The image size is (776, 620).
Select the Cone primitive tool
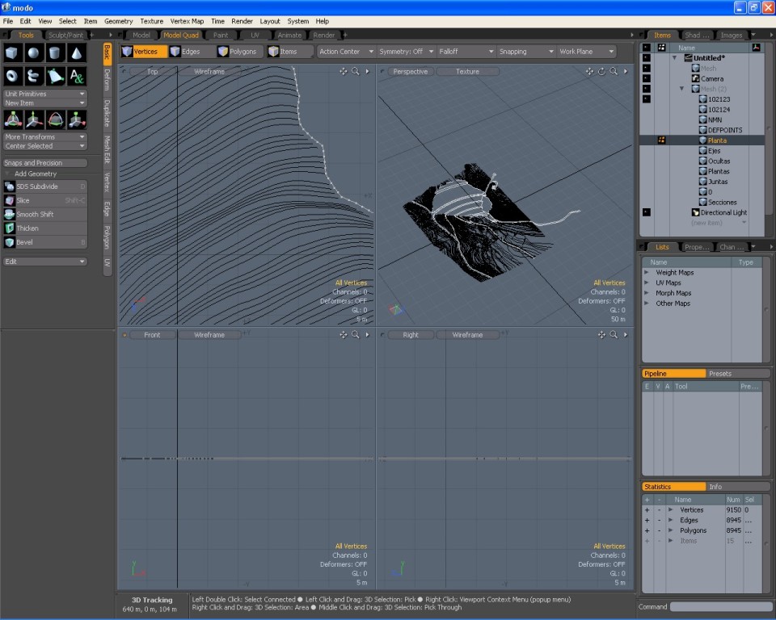pos(76,53)
